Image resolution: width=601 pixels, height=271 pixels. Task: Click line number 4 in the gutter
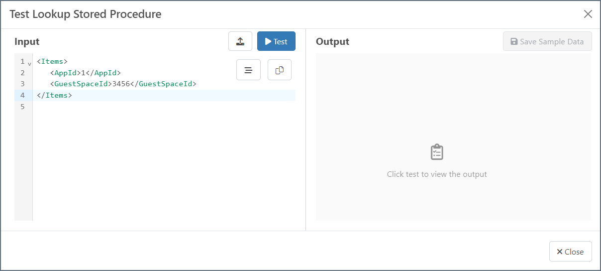point(22,95)
